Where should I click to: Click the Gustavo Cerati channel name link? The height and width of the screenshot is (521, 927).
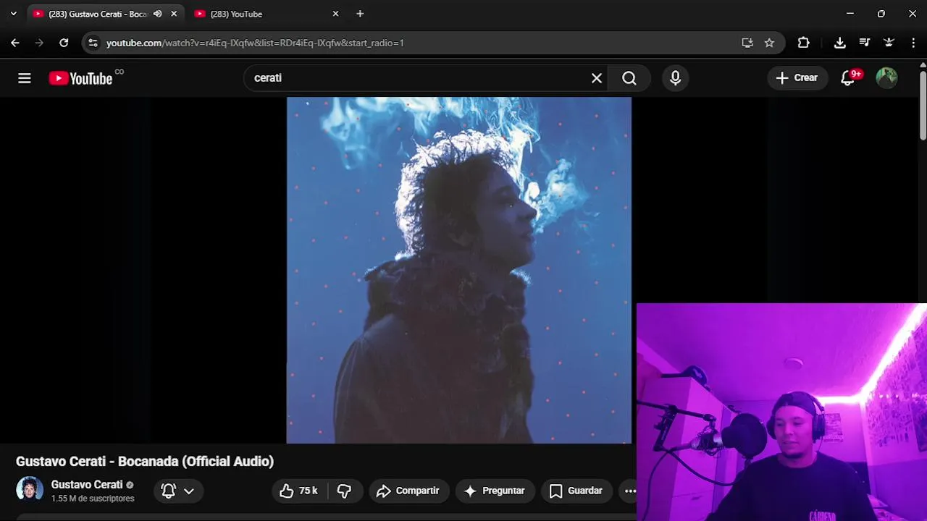[87, 485]
